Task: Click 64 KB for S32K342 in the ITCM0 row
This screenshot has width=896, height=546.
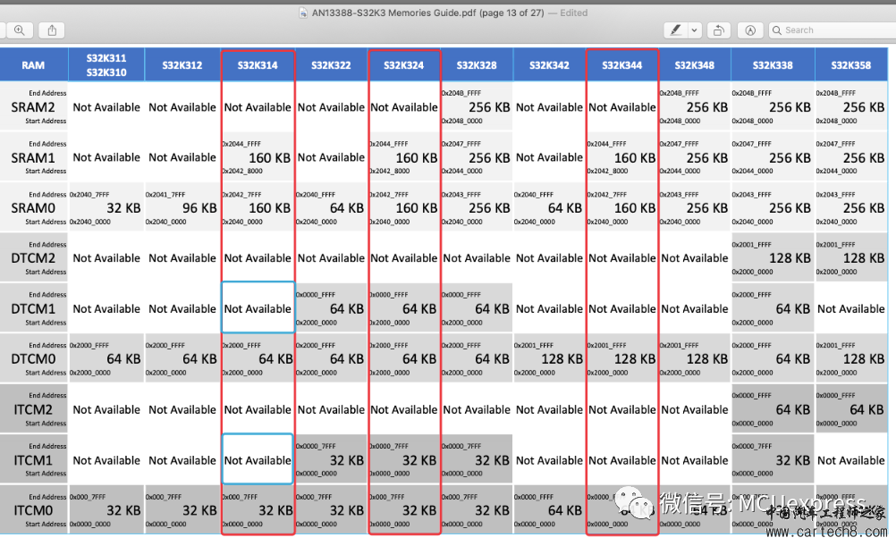Action: [565, 510]
